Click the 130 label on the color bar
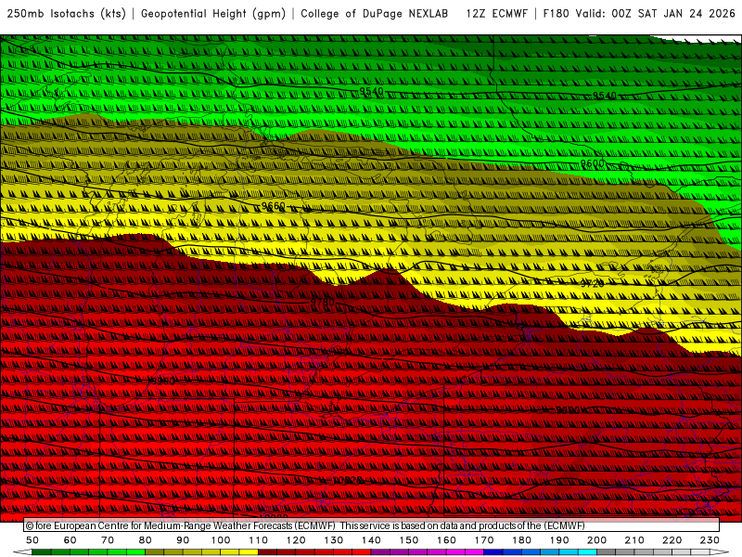 click(x=334, y=540)
